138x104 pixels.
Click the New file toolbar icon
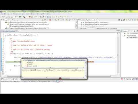(x=3, y=17)
